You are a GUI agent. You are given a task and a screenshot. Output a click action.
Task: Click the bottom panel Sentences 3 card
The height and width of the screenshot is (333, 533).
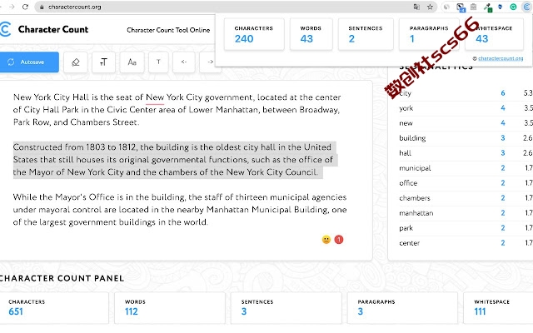[x=286, y=308]
